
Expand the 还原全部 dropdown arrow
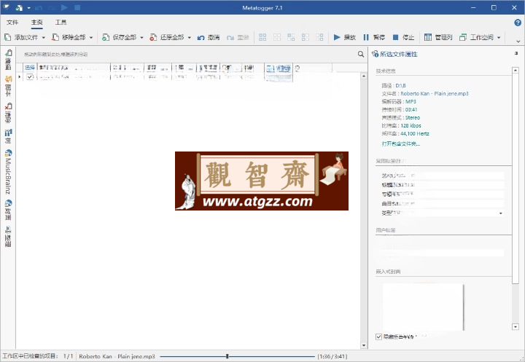[x=189, y=37]
